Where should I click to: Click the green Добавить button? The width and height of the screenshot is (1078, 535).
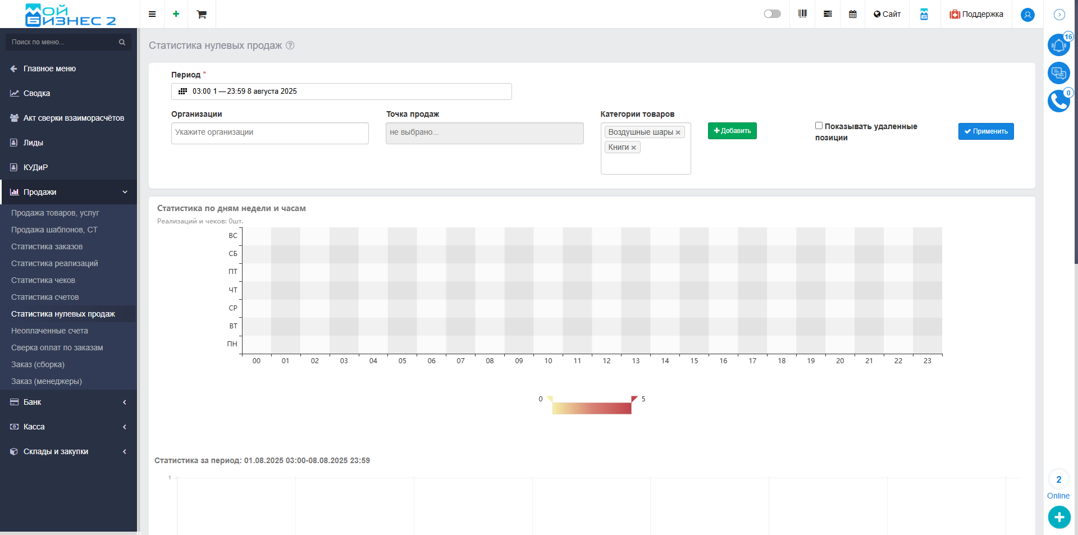coord(732,131)
